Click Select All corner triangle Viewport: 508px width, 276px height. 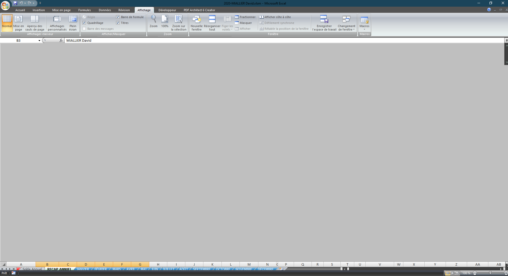pyautogui.click(x=3, y=264)
